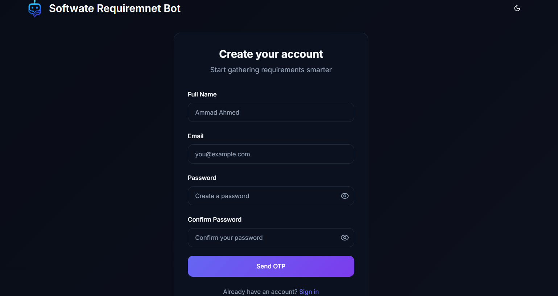Click the Email label
The height and width of the screenshot is (296, 558).
[195, 136]
